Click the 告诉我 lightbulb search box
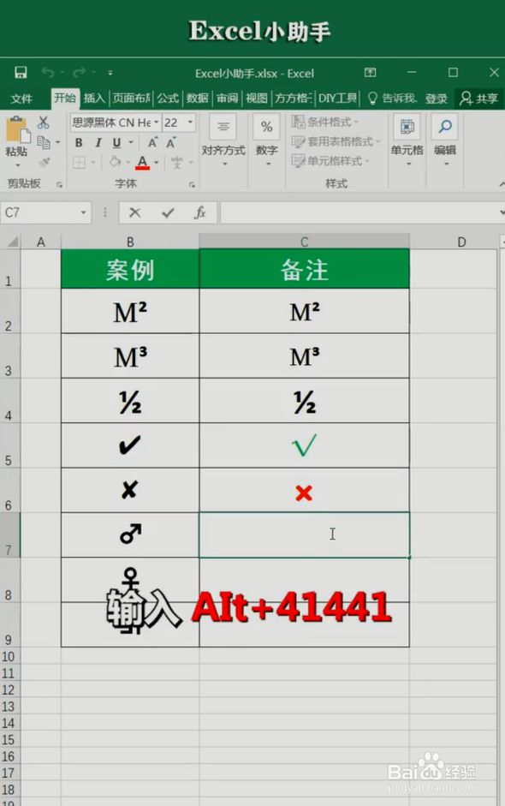The height and width of the screenshot is (806, 505). pos(392,99)
